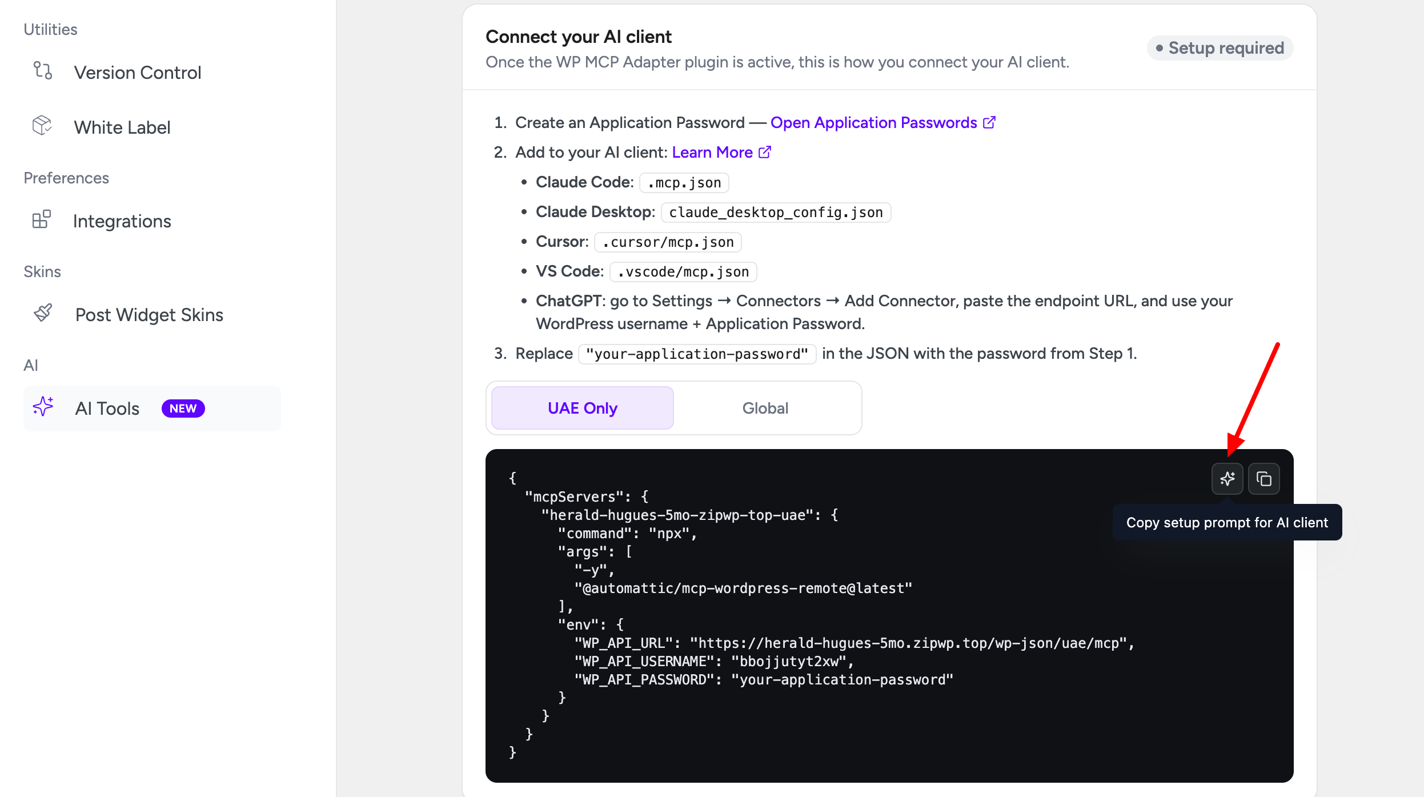Click the Connect your AI client heading
The image size is (1424, 797).
click(578, 37)
